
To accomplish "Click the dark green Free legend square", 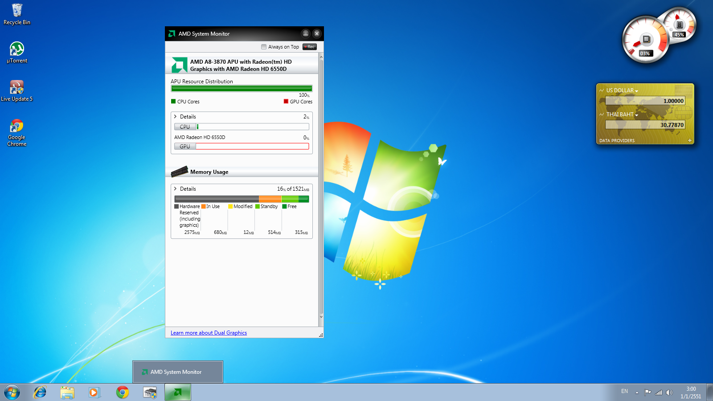I will (x=284, y=206).
